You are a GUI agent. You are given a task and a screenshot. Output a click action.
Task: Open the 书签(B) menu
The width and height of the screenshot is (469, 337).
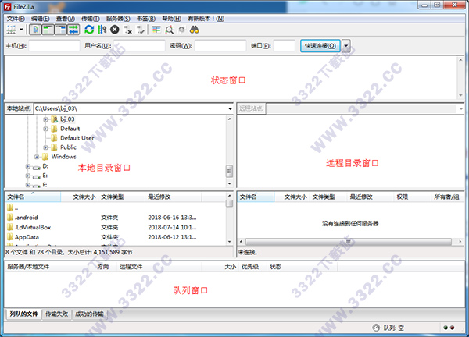(x=146, y=19)
